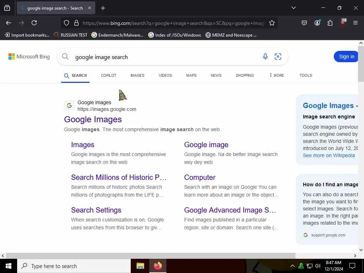This screenshot has height=273, width=364.
Task: Switch to the COPILOT tab
Action: coord(108,75)
